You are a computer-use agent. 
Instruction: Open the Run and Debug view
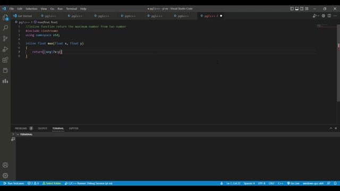5,49
